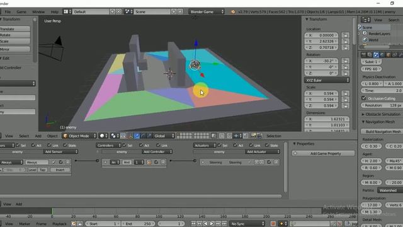The image size is (403, 227).
Task: Click Build Navigation Mesh button
Action: pos(382,131)
